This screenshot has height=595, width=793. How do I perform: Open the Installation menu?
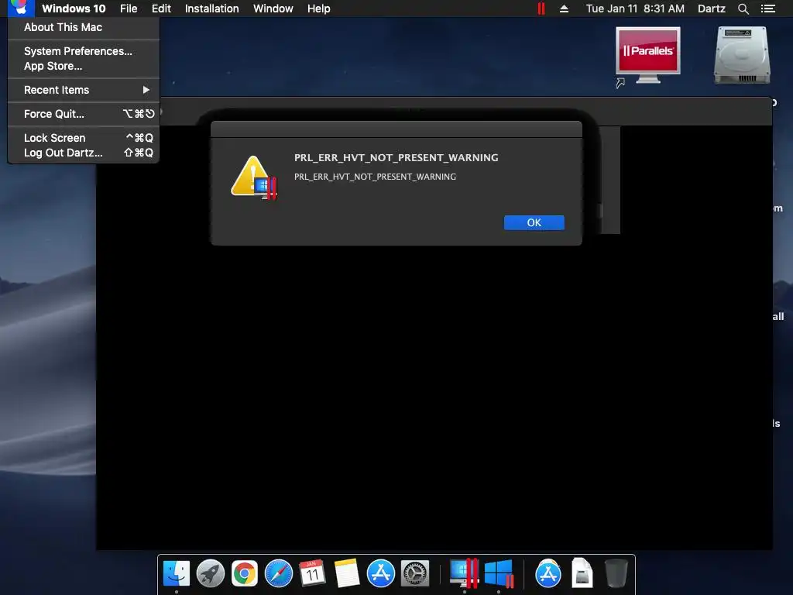pyautogui.click(x=212, y=9)
